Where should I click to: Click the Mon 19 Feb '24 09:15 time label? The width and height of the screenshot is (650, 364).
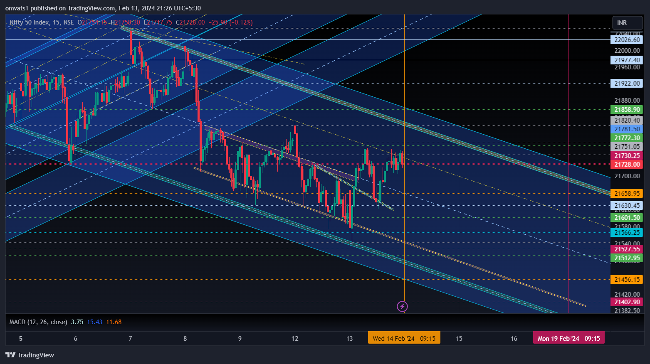coord(569,338)
